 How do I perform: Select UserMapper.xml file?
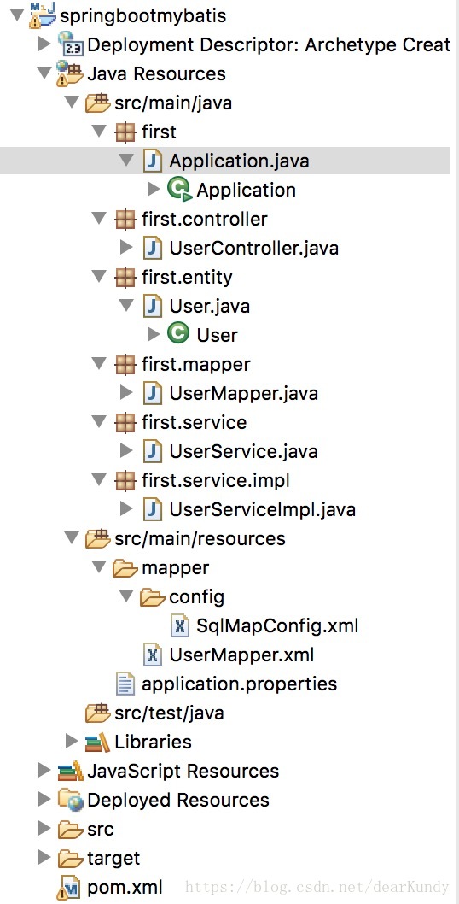241,655
